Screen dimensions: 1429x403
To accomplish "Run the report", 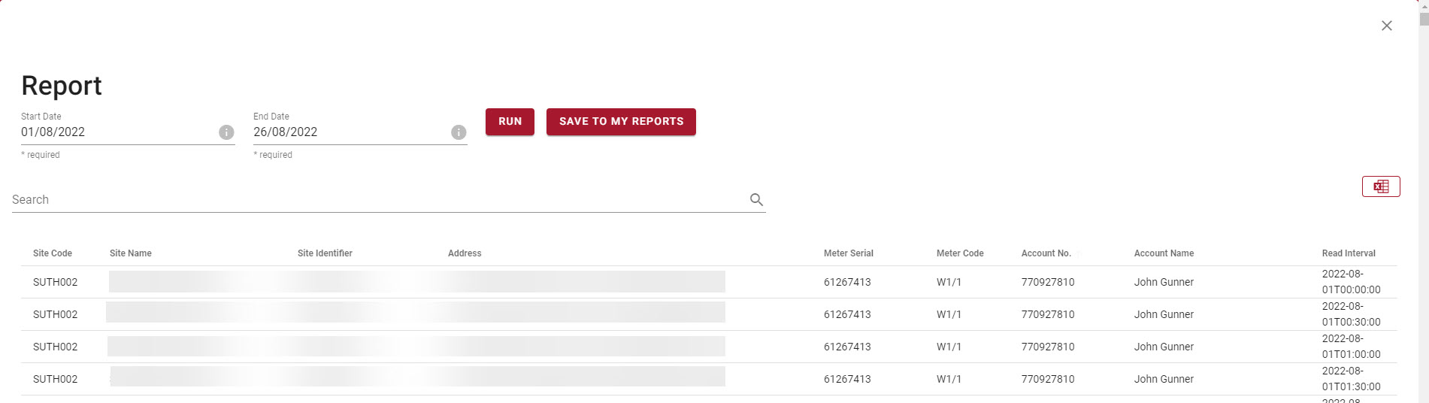I will click(510, 122).
